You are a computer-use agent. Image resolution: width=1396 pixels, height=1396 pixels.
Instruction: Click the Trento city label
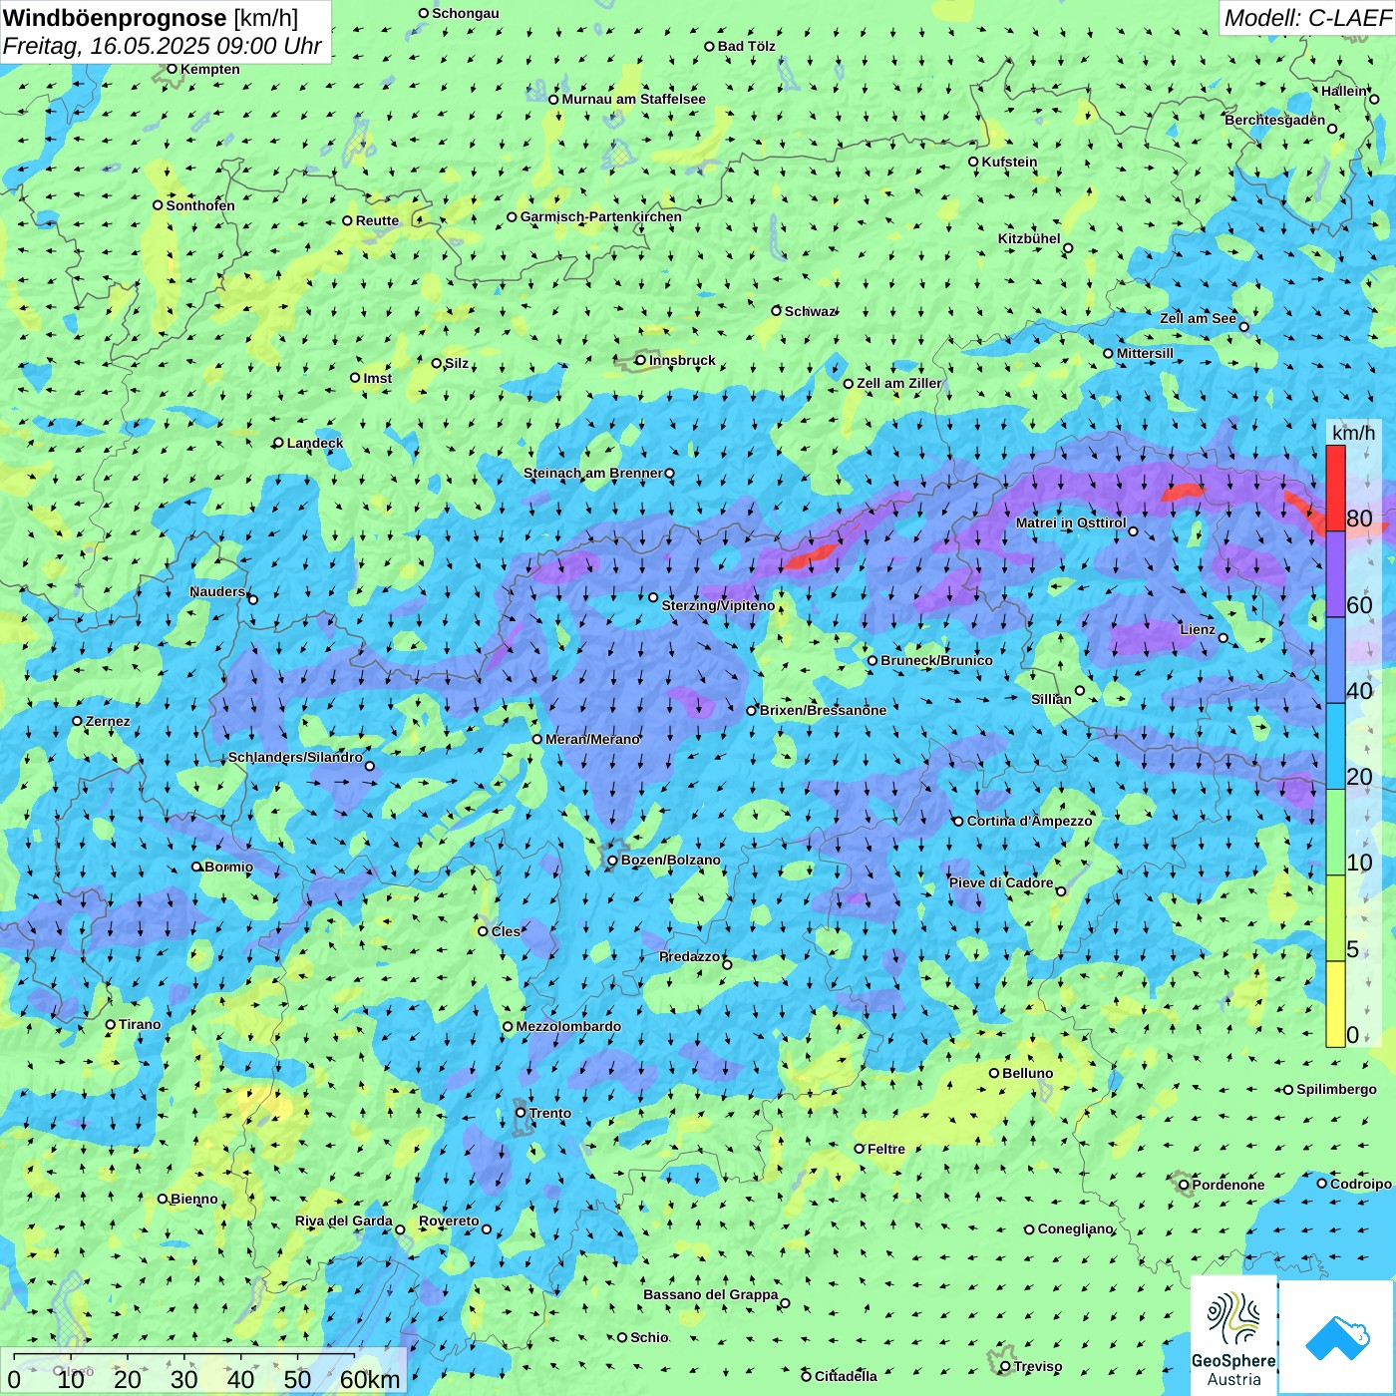pos(550,1113)
